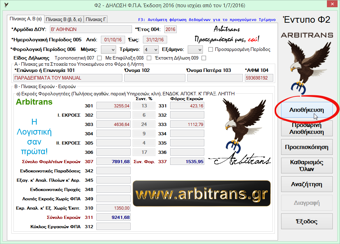340x244 pixels.
Task: Click field 303 with value 4636,64
Action: (113, 124)
